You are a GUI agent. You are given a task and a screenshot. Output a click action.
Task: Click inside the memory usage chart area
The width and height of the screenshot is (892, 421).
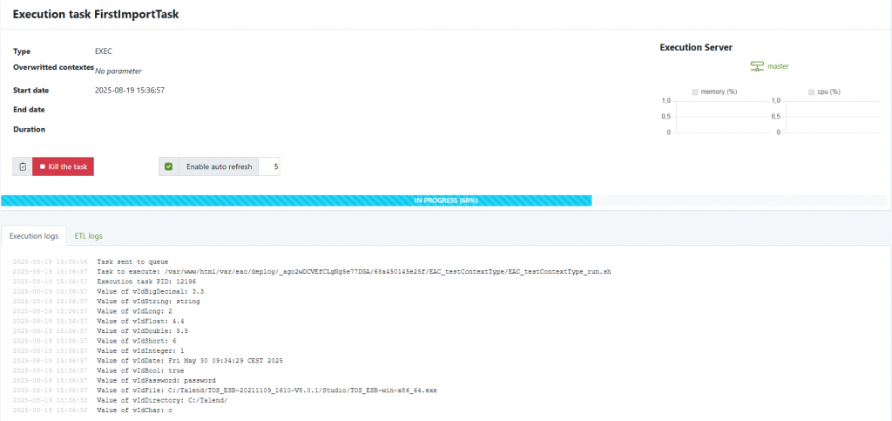pyautogui.click(x=714, y=117)
